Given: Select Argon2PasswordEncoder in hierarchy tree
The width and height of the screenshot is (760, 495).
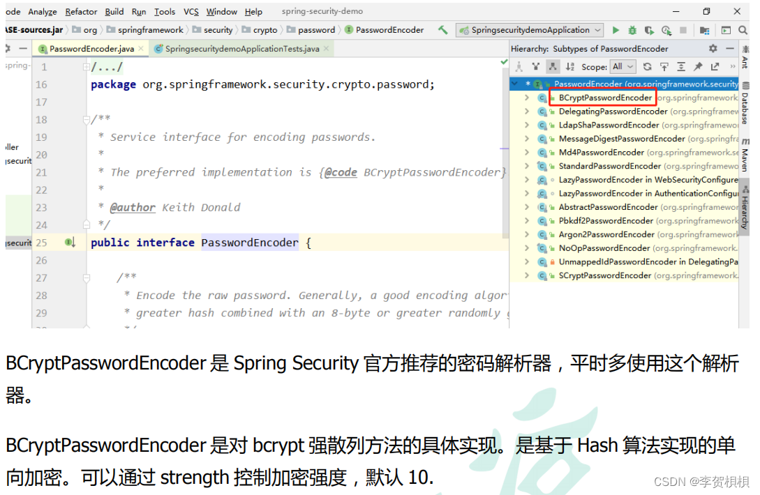Looking at the screenshot, I should tap(606, 234).
